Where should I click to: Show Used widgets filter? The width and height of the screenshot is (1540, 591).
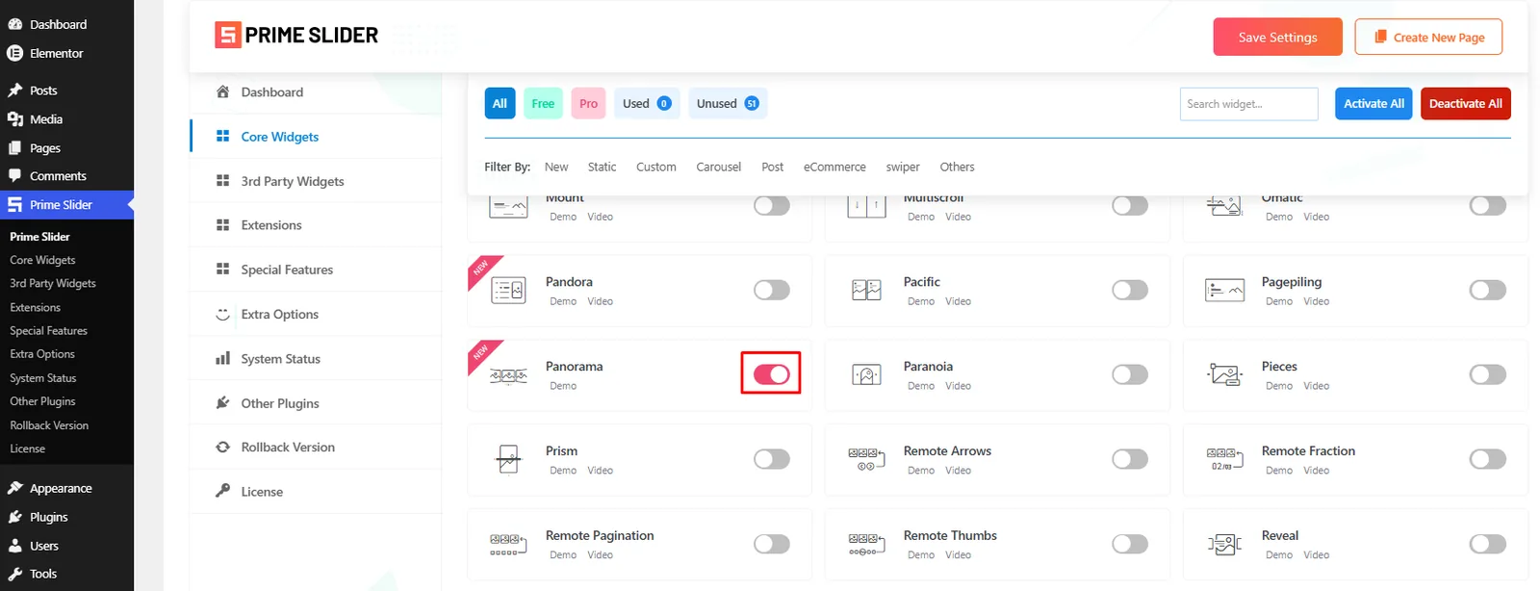(x=647, y=103)
